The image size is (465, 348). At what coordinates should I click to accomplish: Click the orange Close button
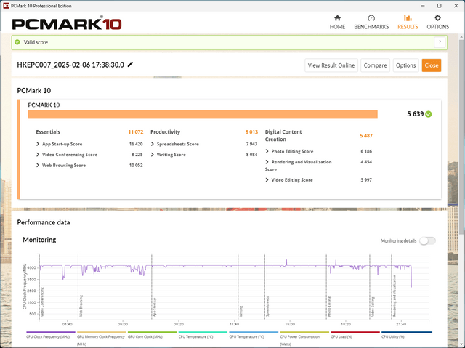pos(432,65)
